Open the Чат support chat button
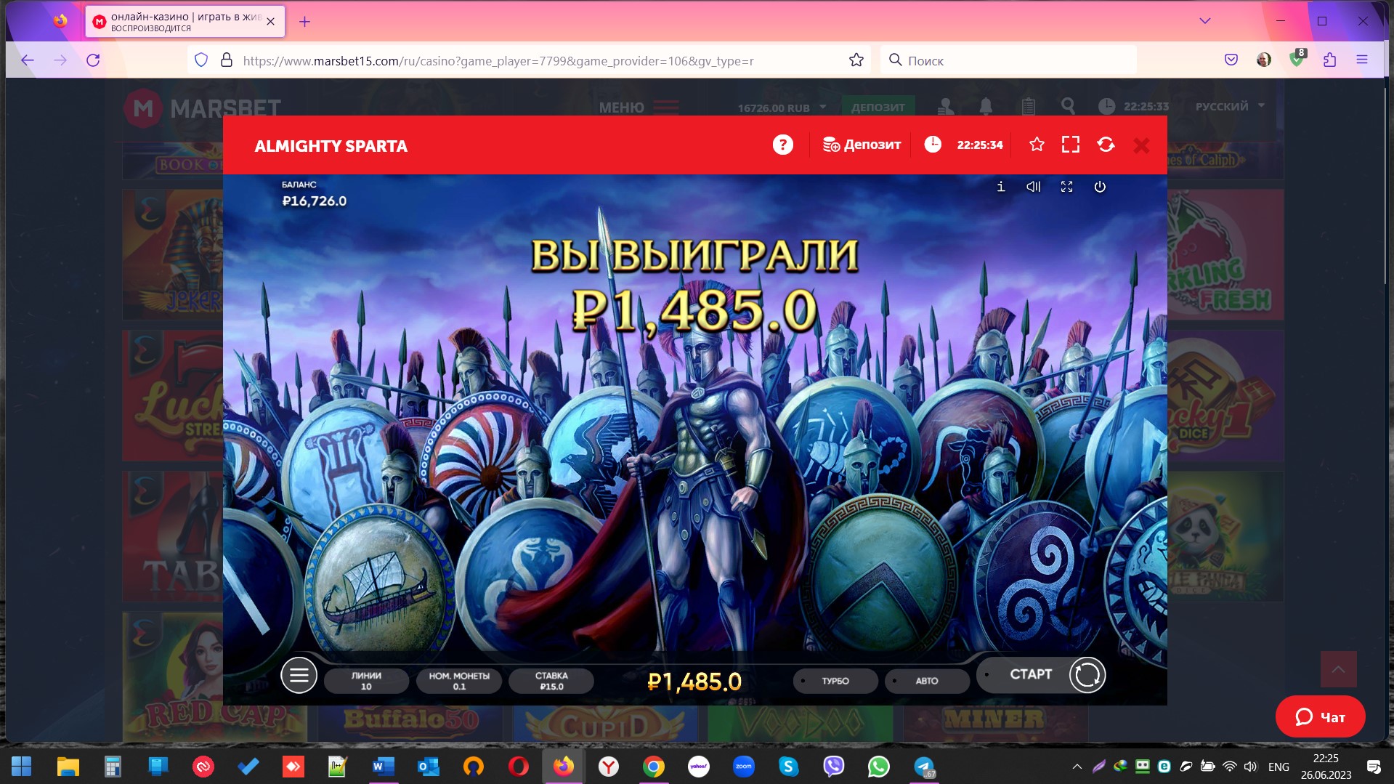This screenshot has width=1394, height=784. (x=1320, y=717)
